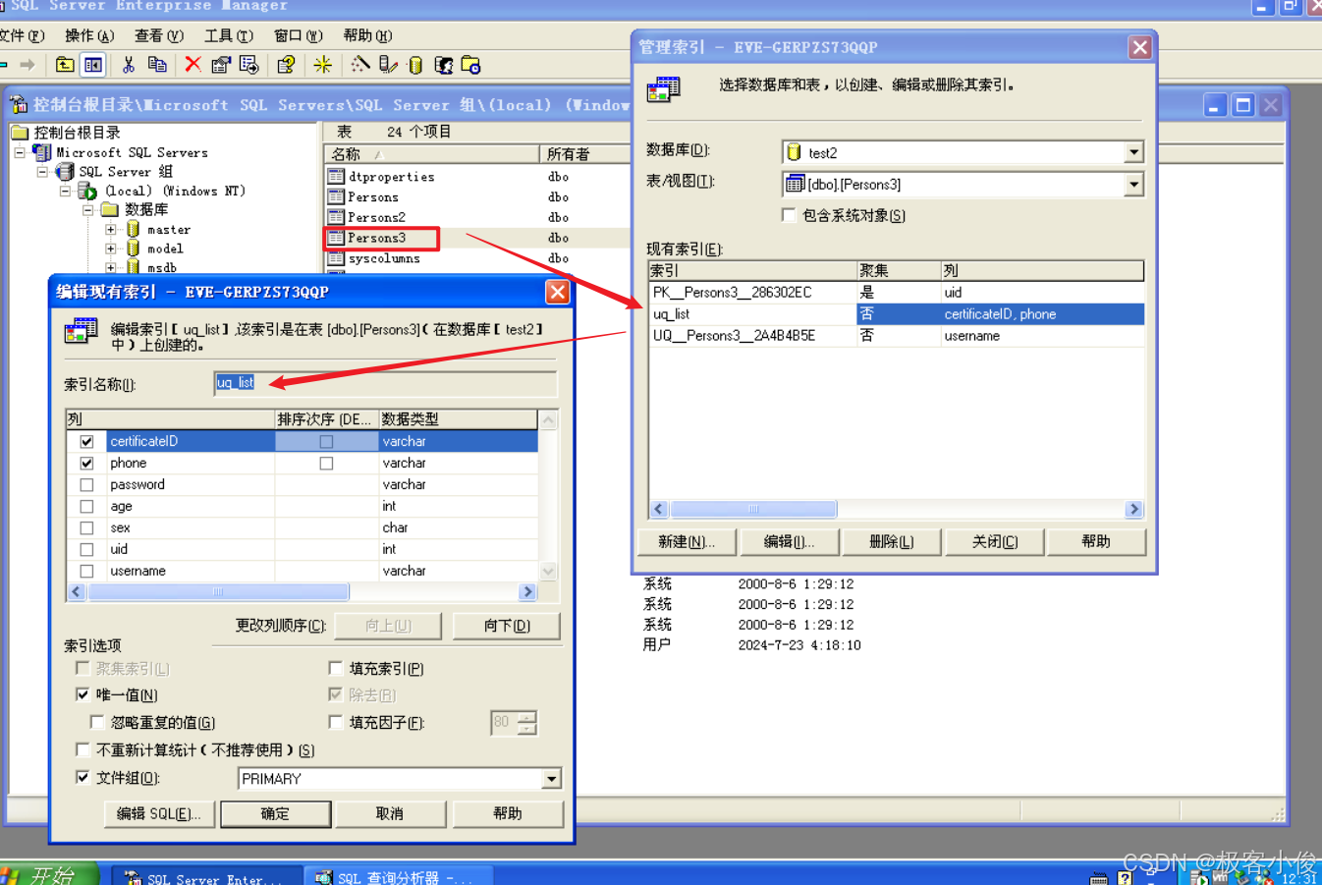Click the copy icon in toolbar
Screen dimensions: 1322x885
coord(157,65)
